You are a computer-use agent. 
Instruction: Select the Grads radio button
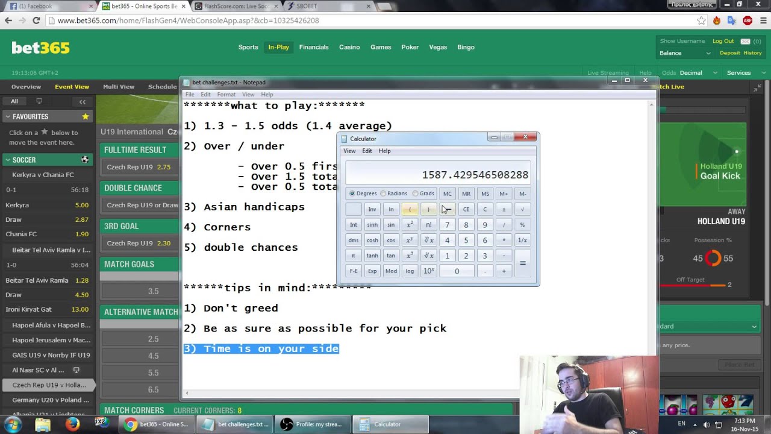pos(423,193)
